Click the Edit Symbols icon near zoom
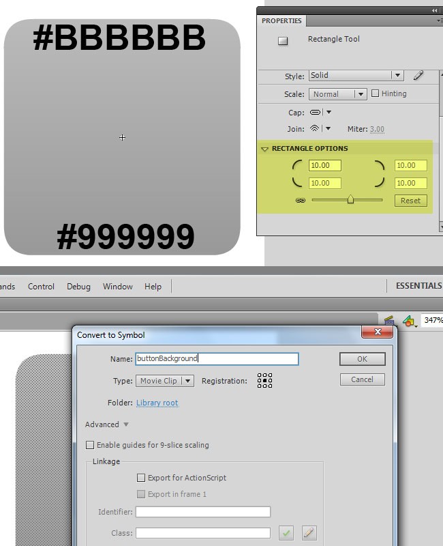443x546 pixels. pos(409,320)
